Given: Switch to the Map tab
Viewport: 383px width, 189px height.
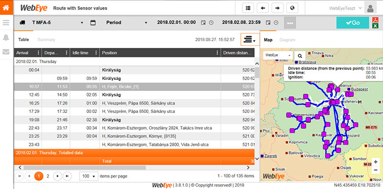Looking at the screenshot, I should point(268,40).
